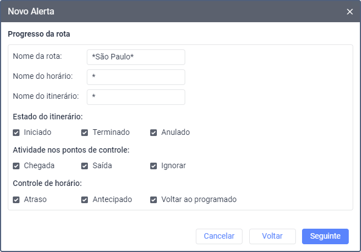This screenshot has width=361, height=252.
Task: Uncheck the Iniciado checkbox
Action: (16, 133)
